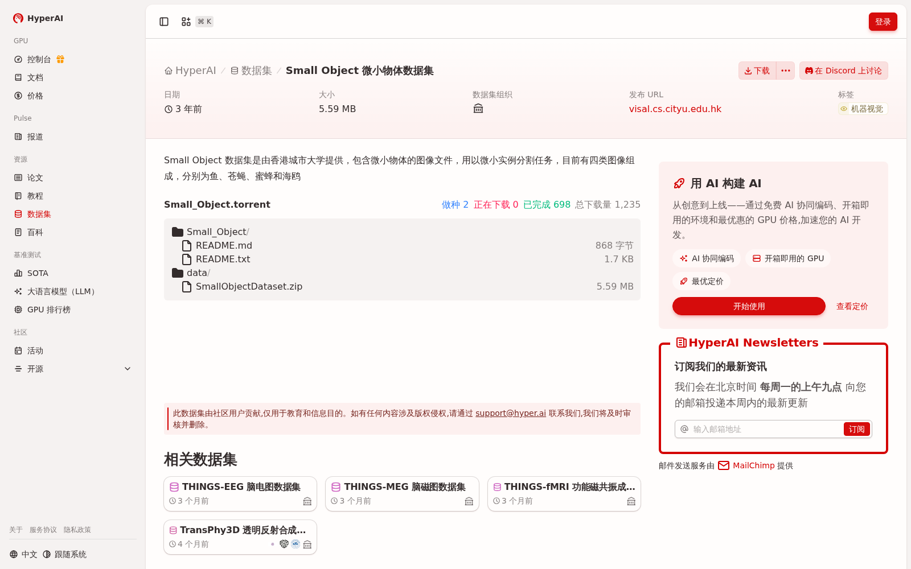Open visal.cs.cityu.edu.hk publish URL
The height and width of the screenshot is (569, 911).
[x=675, y=109]
